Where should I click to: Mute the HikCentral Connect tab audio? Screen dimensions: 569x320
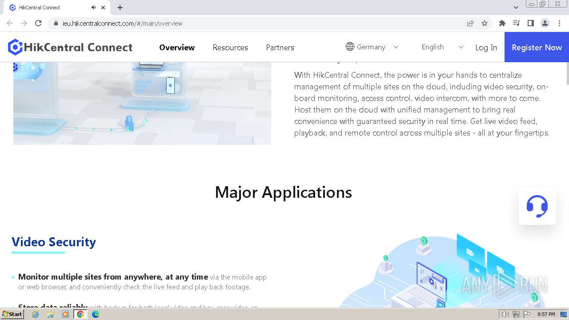[x=93, y=8]
